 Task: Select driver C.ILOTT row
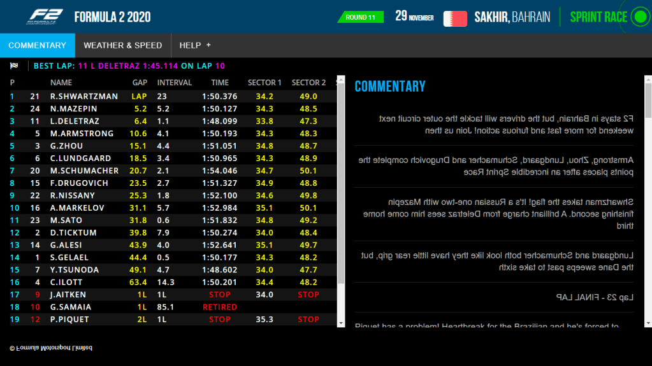tap(173, 282)
